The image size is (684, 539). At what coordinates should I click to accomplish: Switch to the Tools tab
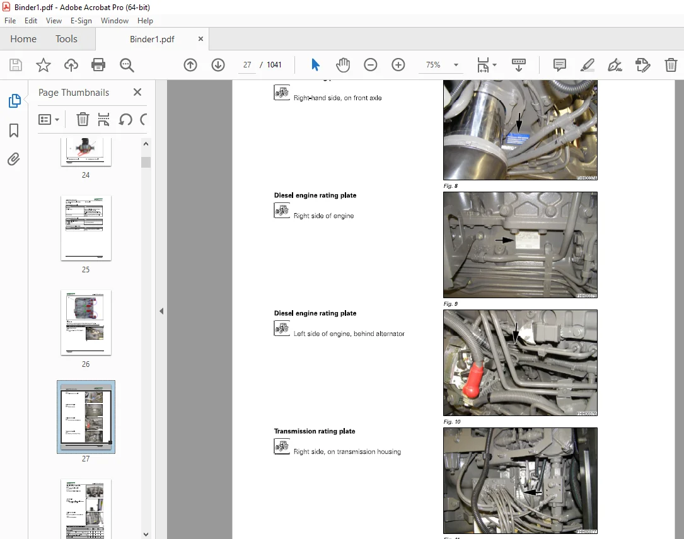click(66, 39)
